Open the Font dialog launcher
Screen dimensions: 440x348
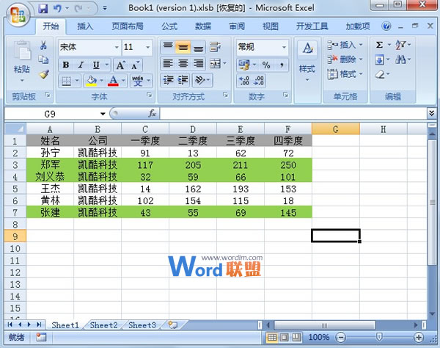(x=150, y=95)
